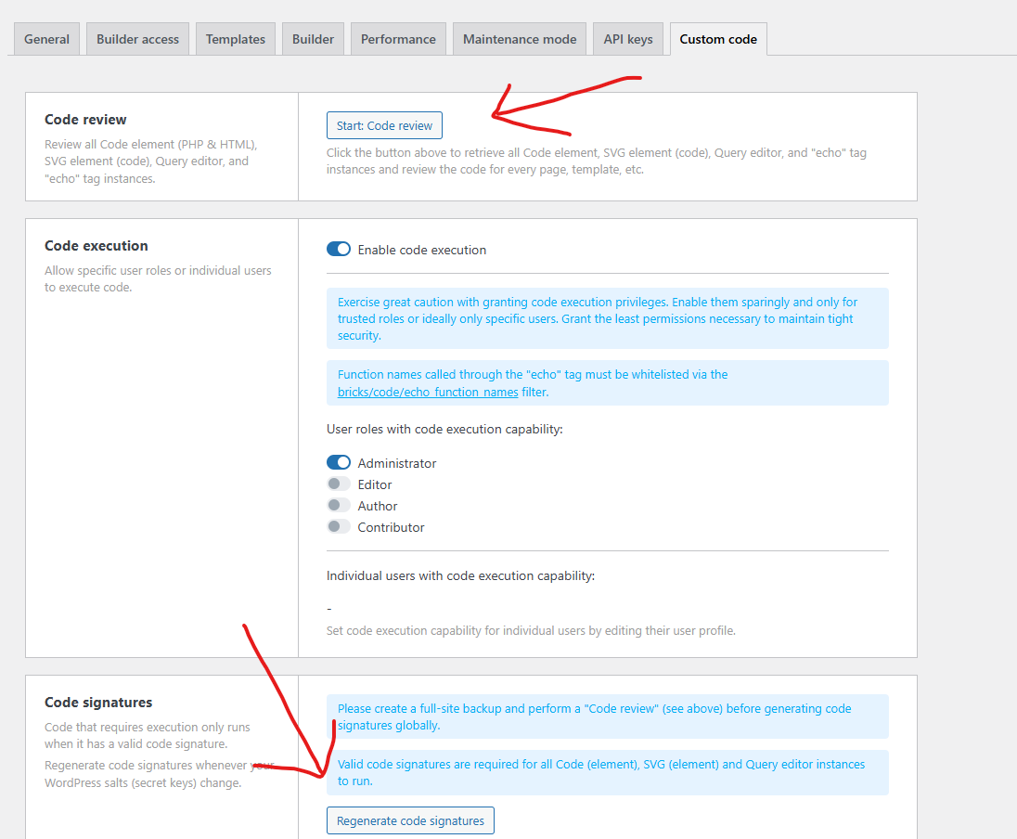Click the Start: Code review button
Viewport: 1017px width, 839px height.
point(384,125)
